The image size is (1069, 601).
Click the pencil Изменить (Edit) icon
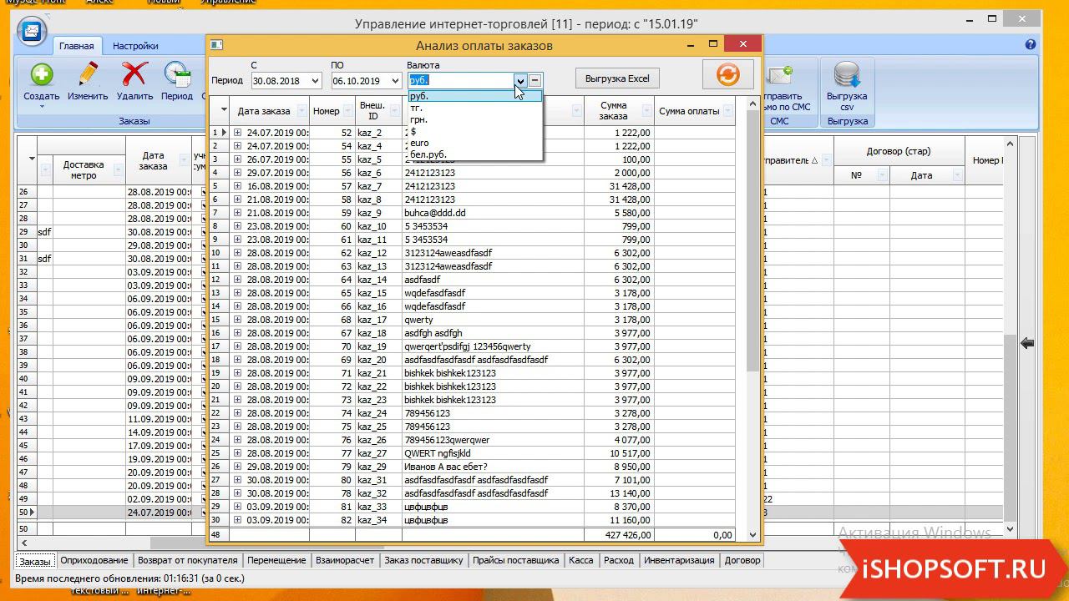pos(88,76)
